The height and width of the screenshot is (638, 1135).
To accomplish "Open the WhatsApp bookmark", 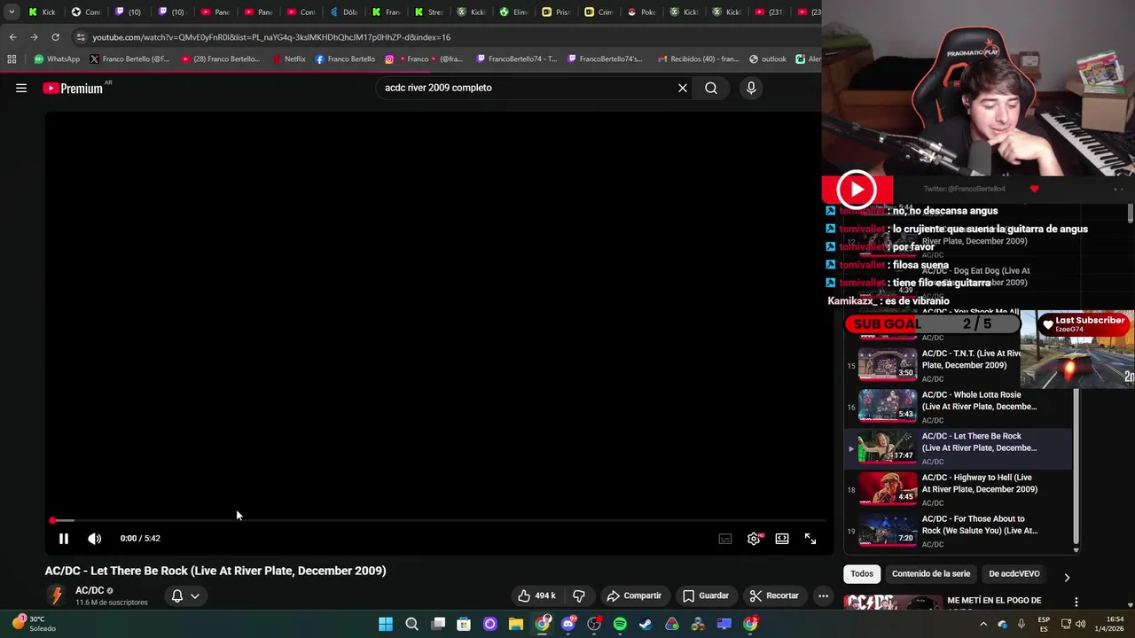I will click(x=57, y=59).
